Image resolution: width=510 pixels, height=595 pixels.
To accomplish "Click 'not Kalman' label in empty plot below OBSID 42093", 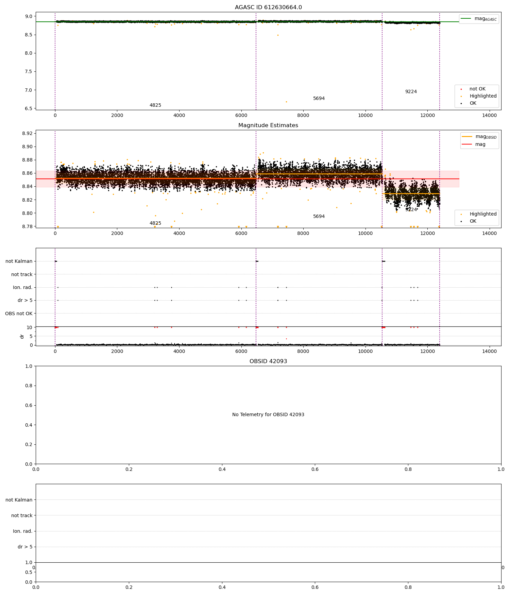I will [19, 500].
